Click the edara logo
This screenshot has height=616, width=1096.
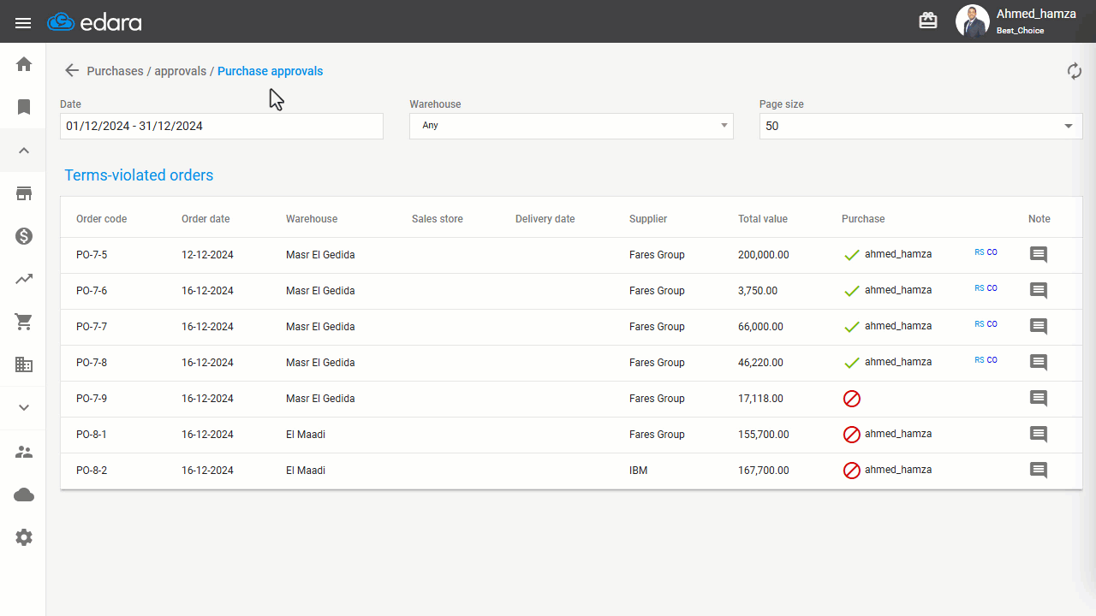94,22
